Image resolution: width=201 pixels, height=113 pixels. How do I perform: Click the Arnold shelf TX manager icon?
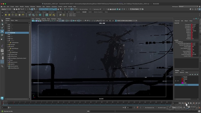47,15
